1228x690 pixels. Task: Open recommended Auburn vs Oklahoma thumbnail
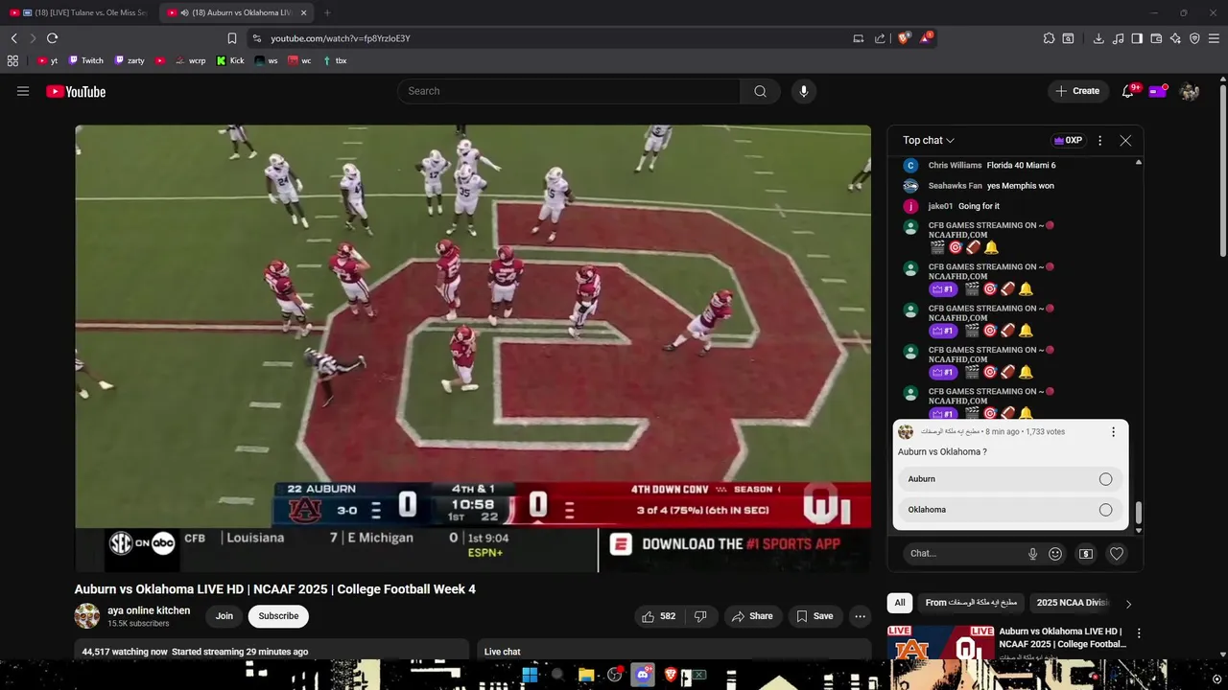pyautogui.click(x=940, y=643)
